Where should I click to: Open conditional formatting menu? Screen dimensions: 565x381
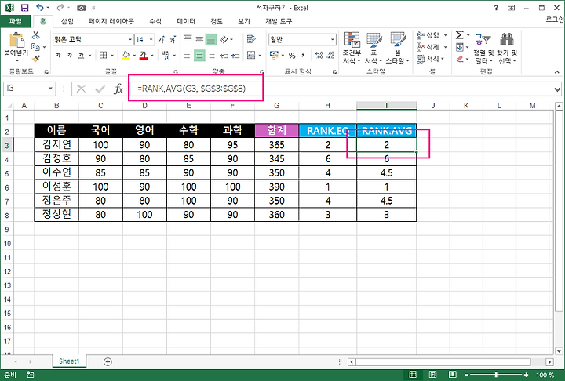pos(352,48)
